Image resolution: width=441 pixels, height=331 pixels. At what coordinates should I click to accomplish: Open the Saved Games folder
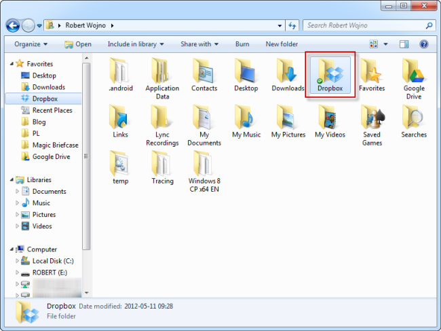[x=372, y=125]
